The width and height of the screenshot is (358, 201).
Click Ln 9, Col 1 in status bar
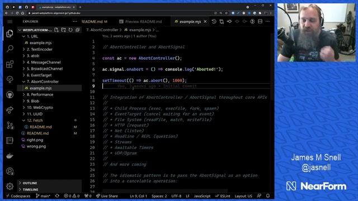pyautogui.click(x=138, y=196)
